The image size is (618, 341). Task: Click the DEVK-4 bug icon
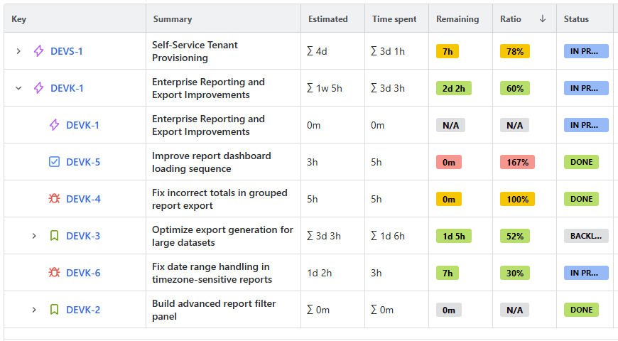tap(55, 199)
